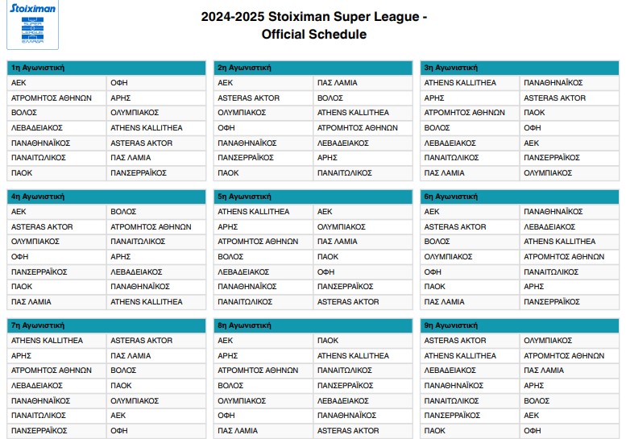Click ΛΕΒΑΔΕΙΑΚΟΣ in matchday 6
626x439 pixels.
(x=549, y=226)
